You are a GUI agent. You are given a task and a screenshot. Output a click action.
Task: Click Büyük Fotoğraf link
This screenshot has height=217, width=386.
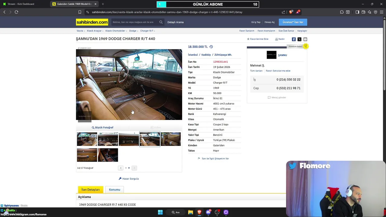pos(103,127)
